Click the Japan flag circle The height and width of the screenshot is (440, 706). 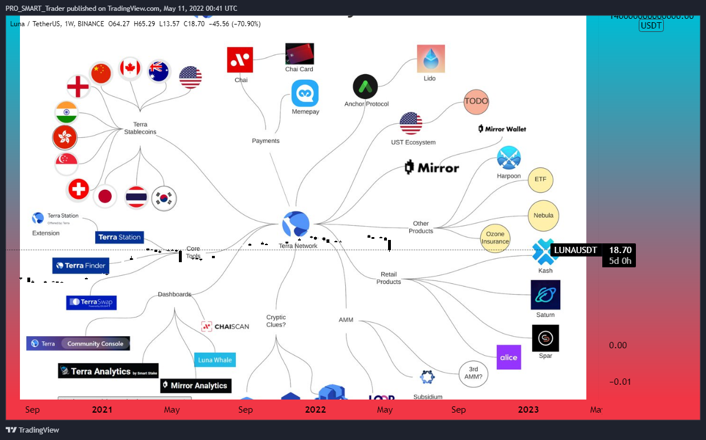click(x=105, y=197)
